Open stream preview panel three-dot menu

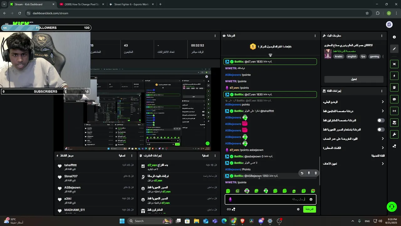point(215,36)
